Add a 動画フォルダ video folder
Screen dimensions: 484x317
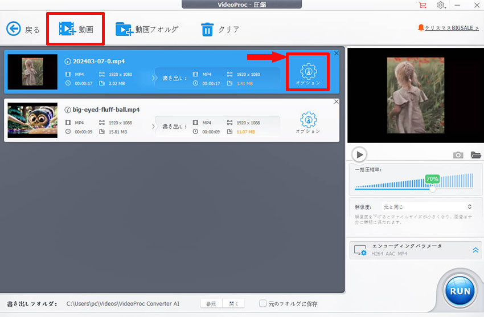[147, 29]
